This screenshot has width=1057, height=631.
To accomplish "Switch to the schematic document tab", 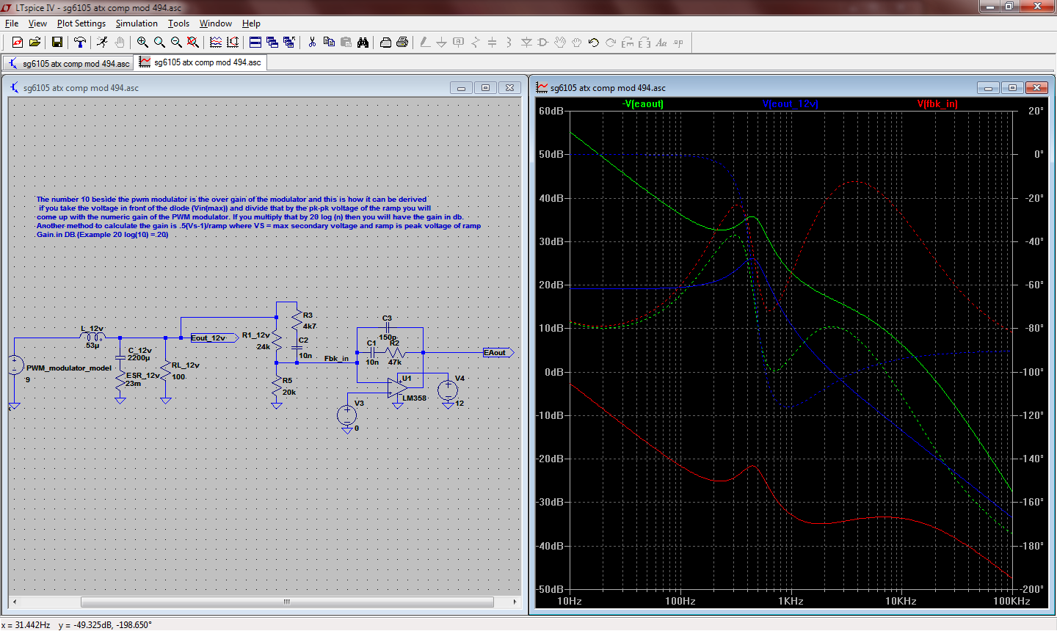I will 68,63.
